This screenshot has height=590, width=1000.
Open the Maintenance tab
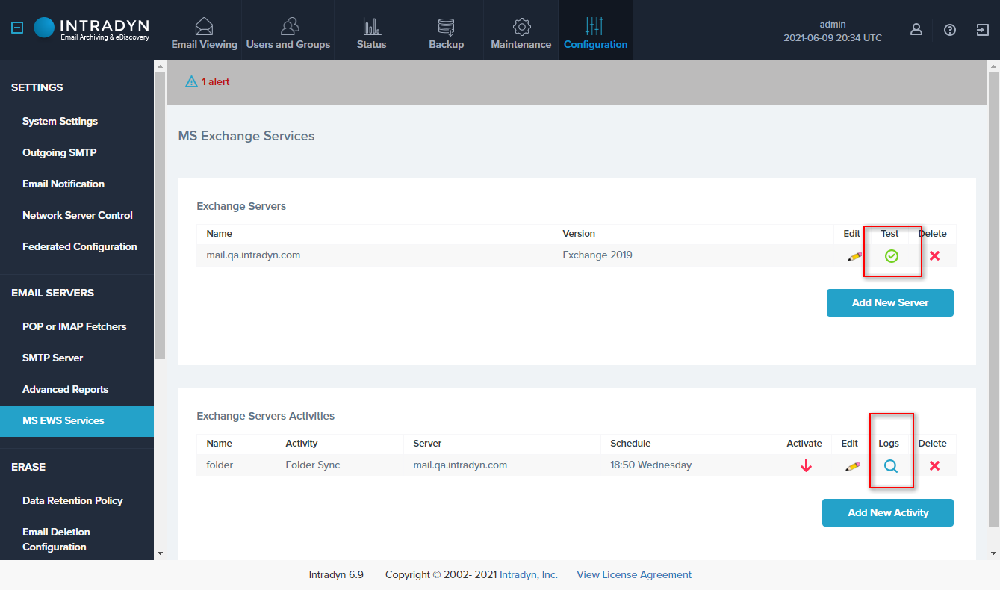click(521, 30)
